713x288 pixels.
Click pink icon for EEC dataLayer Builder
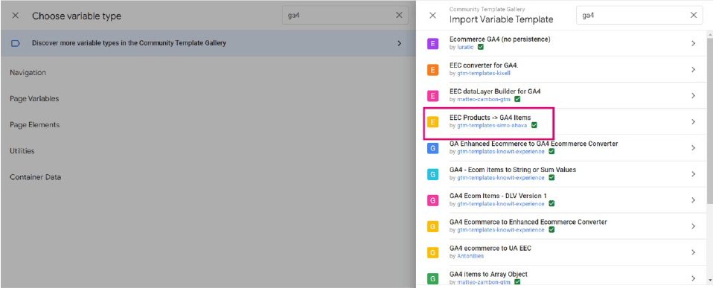(x=433, y=95)
